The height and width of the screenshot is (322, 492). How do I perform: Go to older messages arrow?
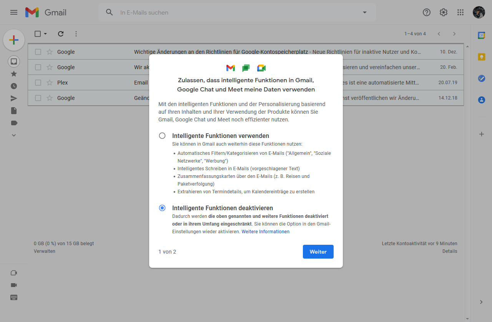(x=454, y=34)
